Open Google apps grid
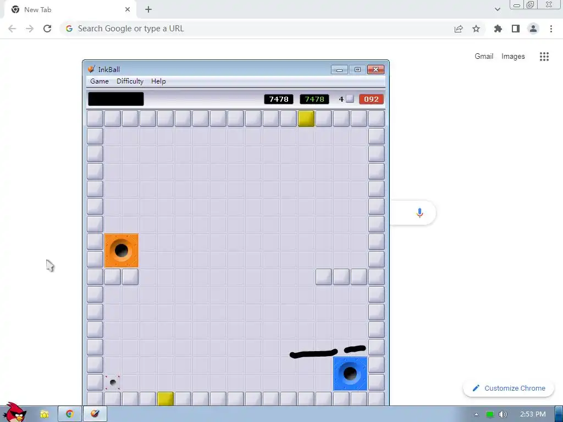Viewport: 563px width, 422px height. point(544,57)
